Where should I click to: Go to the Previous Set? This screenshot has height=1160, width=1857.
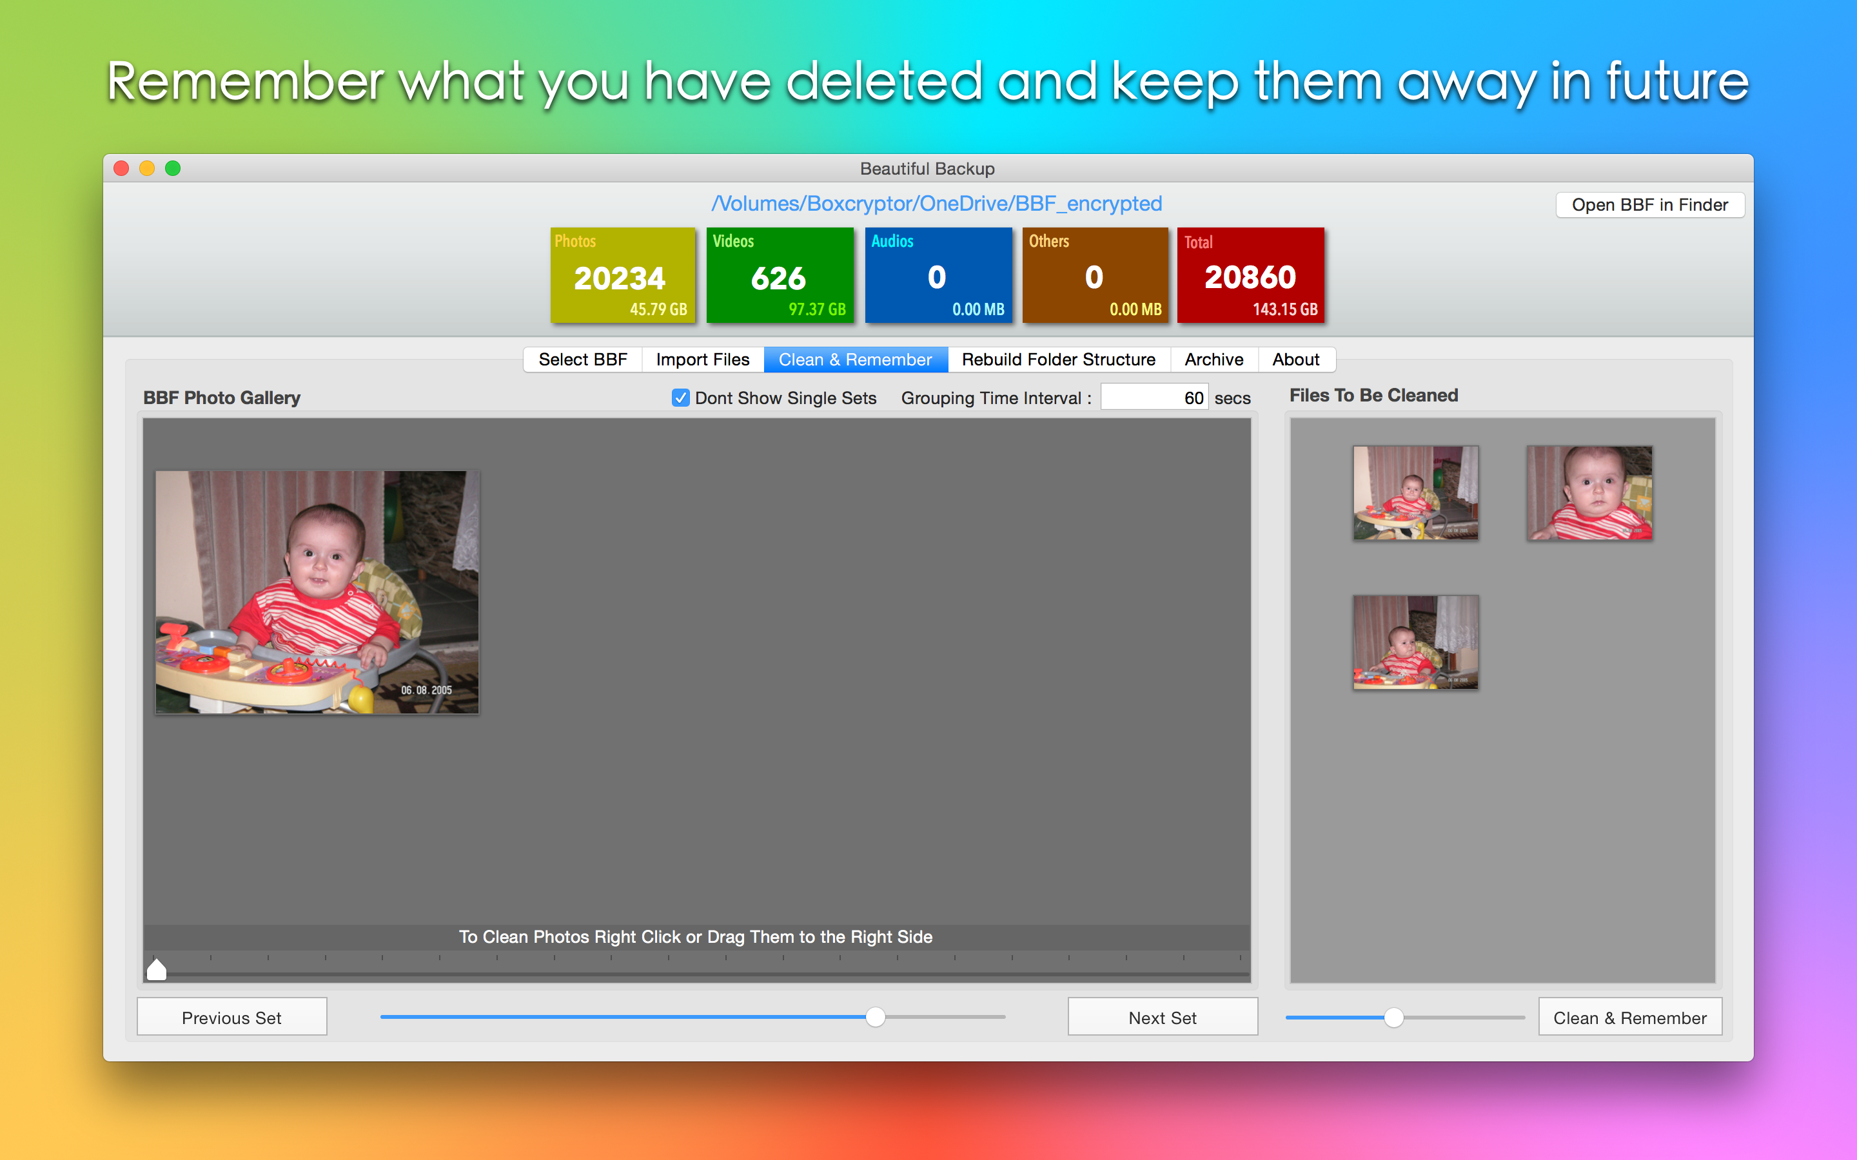click(x=231, y=1018)
